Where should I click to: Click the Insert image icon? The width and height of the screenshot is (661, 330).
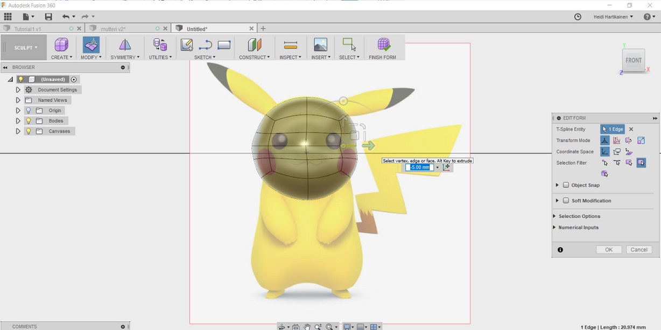[320, 45]
